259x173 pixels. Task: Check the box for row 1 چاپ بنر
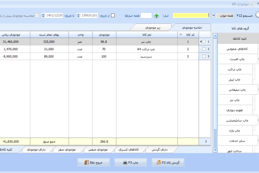(x=204, y=42)
